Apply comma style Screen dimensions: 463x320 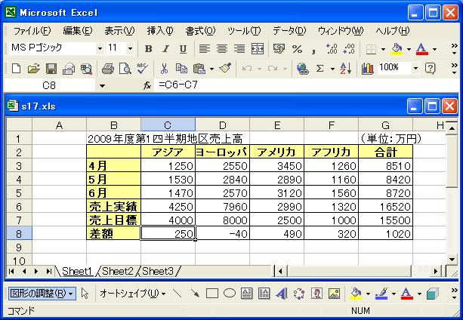(x=313, y=50)
